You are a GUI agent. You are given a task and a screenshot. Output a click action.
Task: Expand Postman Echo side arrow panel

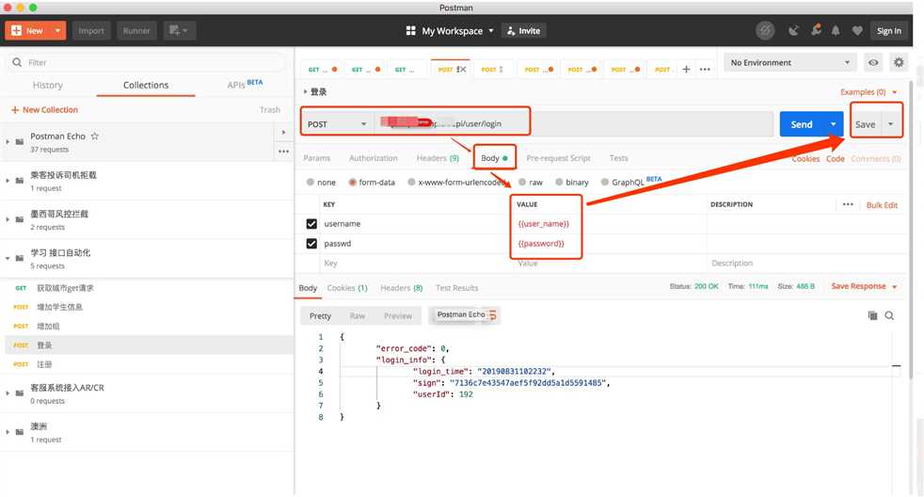tap(283, 132)
